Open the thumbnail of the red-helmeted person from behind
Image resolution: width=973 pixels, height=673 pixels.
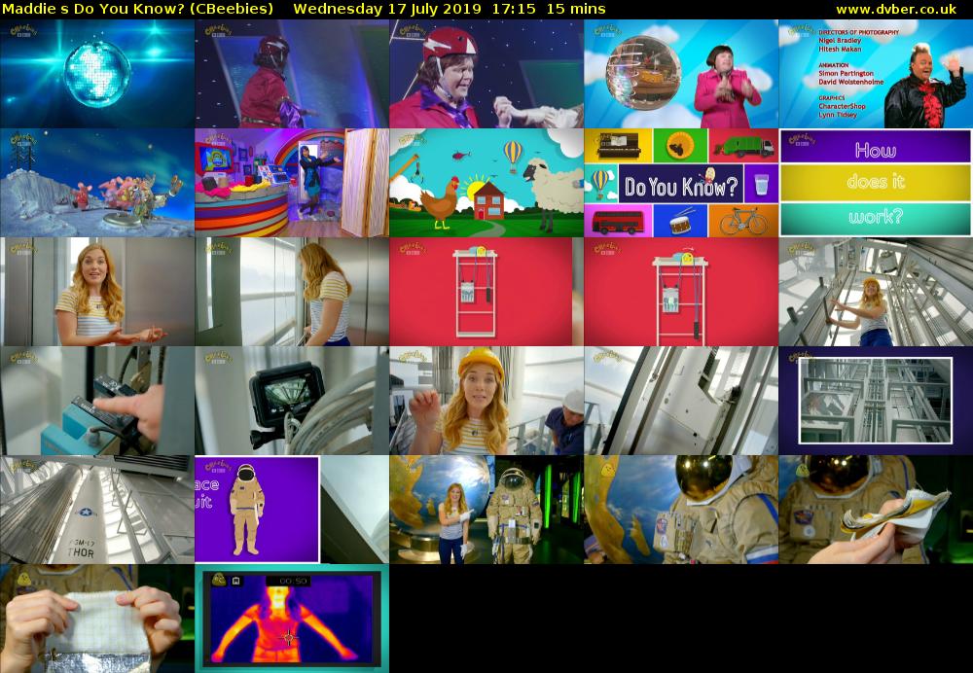pyautogui.click(x=292, y=73)
